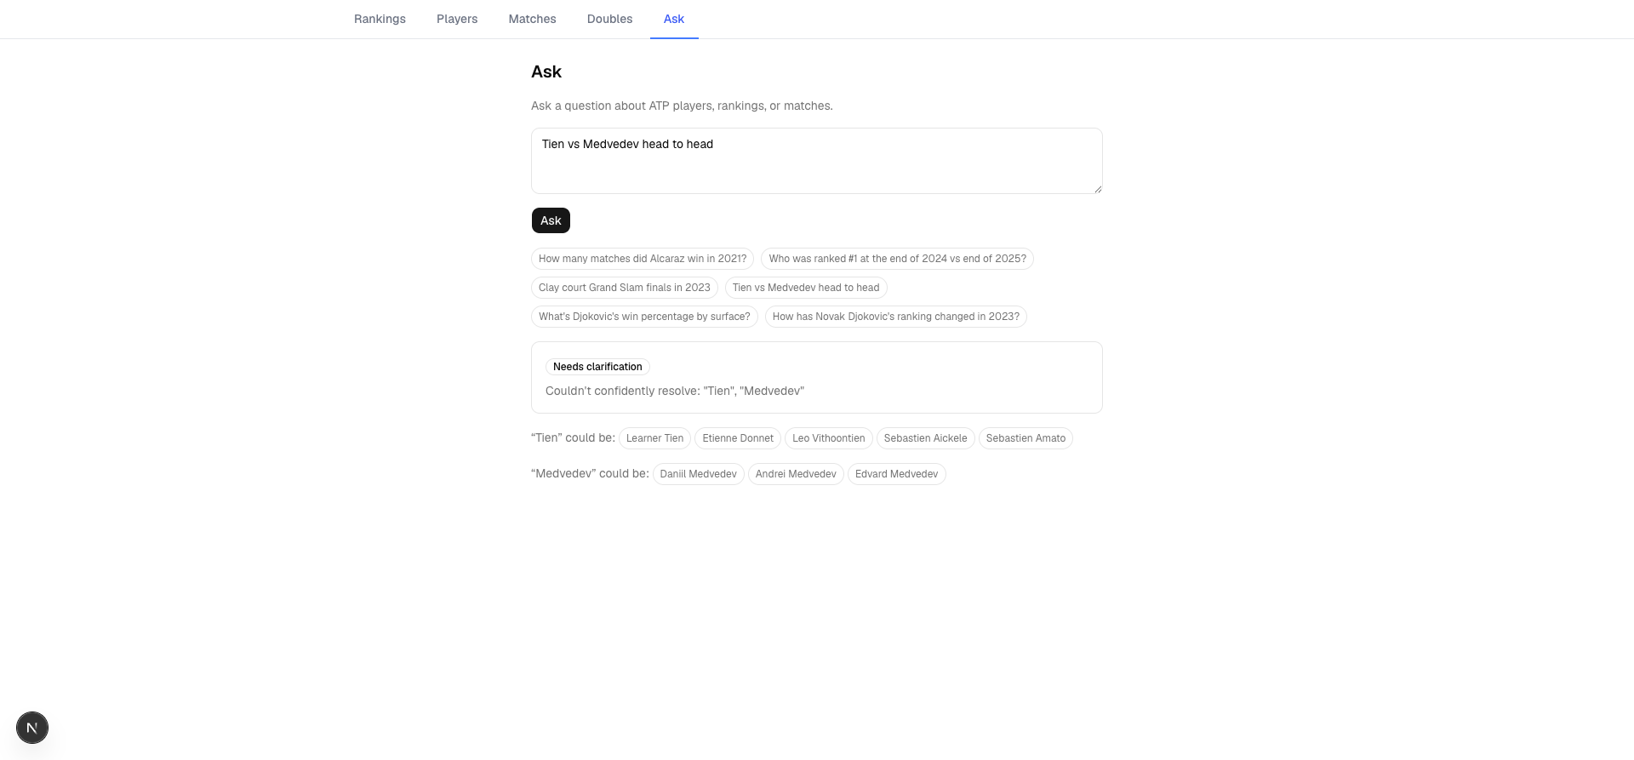Resolve Medvedev as Daniil Medvedev

[x=698, y=474]
